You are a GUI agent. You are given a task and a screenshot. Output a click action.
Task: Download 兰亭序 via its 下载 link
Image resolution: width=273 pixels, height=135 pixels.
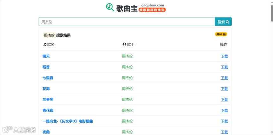click(x=224, y=100)
